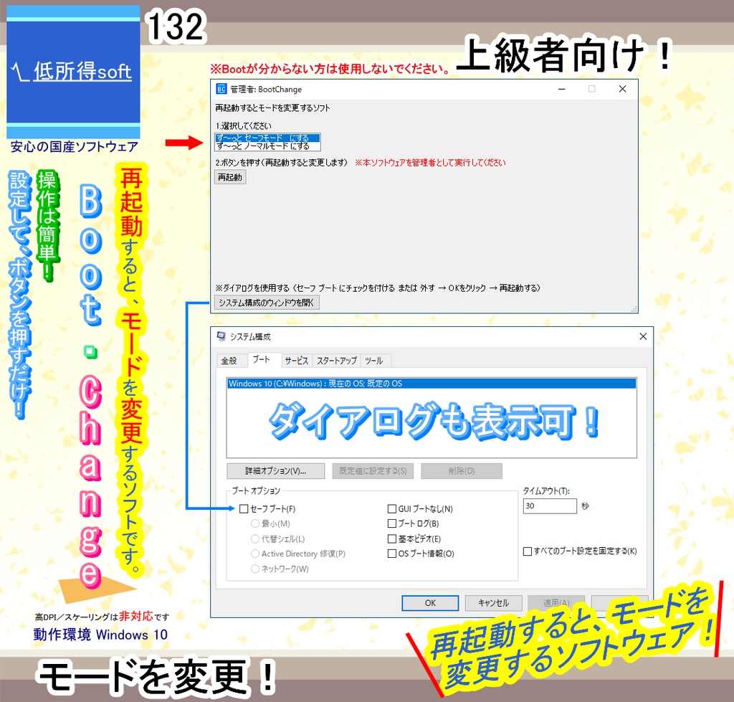Click the タイムアウト value field showing 30
734x702 pixels.
click(x=550, y=506)
